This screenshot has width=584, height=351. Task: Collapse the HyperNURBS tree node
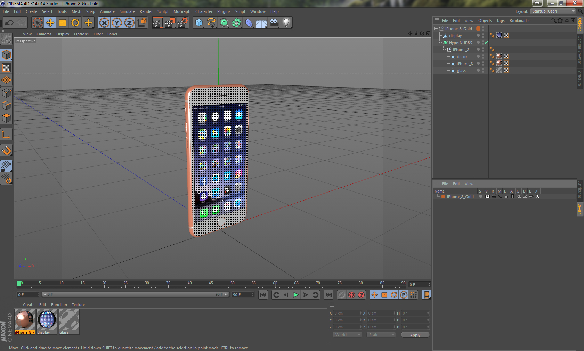pos(439,42)
